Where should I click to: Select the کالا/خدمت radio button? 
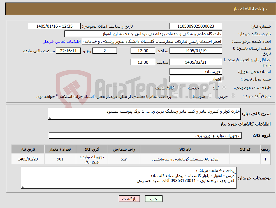point(179,87)
